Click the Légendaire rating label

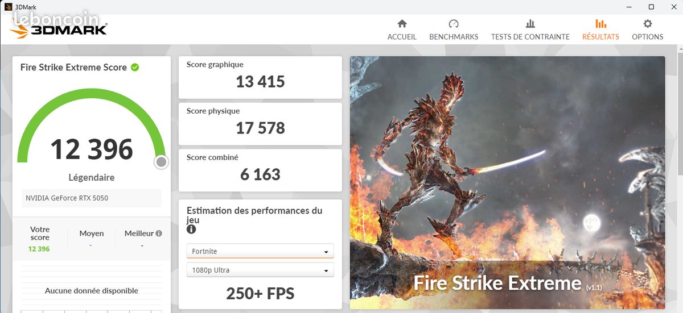pos(92,177)
